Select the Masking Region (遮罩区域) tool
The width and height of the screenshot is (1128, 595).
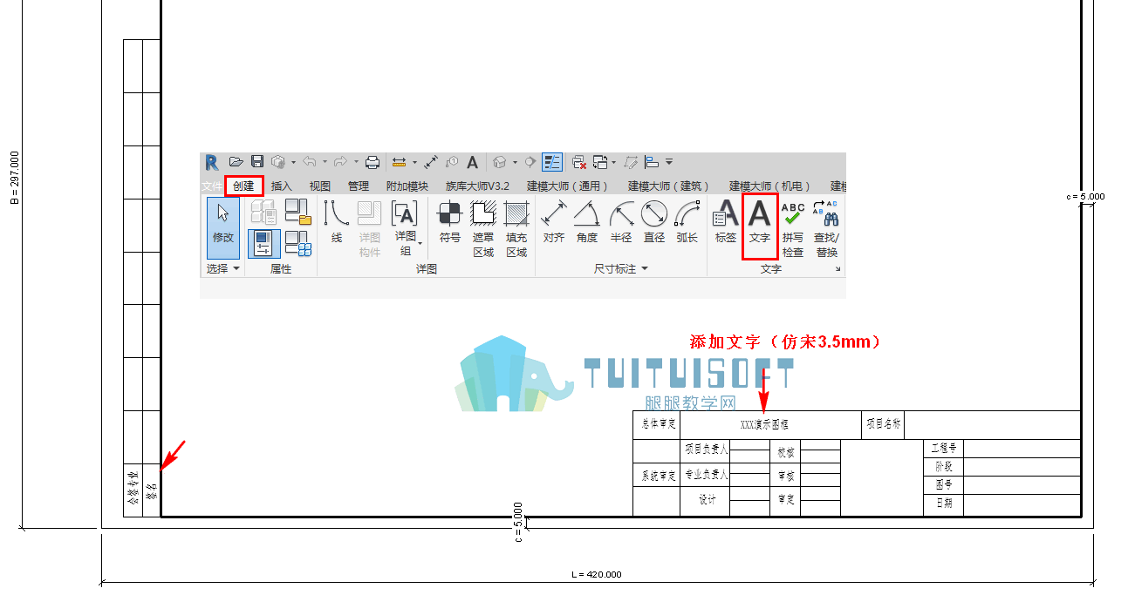click(x=483, y=228)
